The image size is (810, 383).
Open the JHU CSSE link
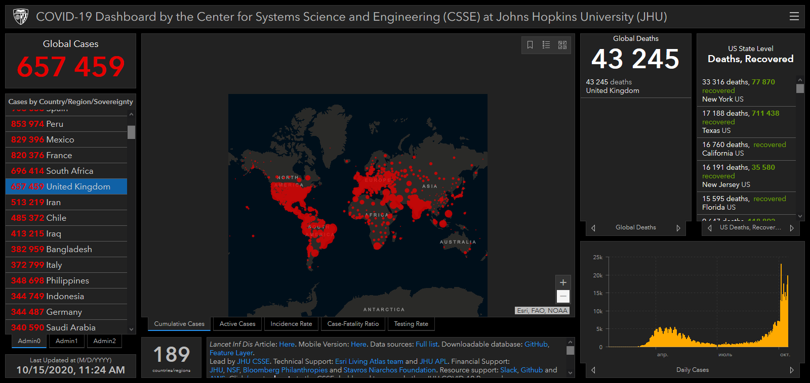(x=253, y=361)
